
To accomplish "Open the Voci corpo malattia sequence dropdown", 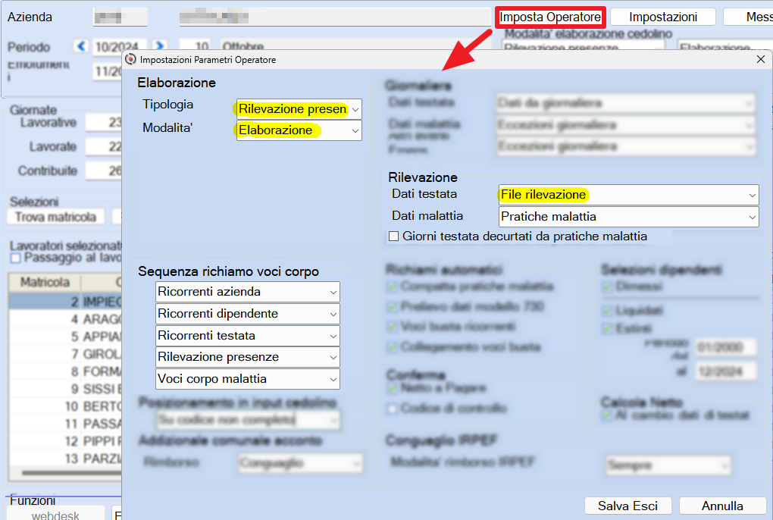I will 248,379.
